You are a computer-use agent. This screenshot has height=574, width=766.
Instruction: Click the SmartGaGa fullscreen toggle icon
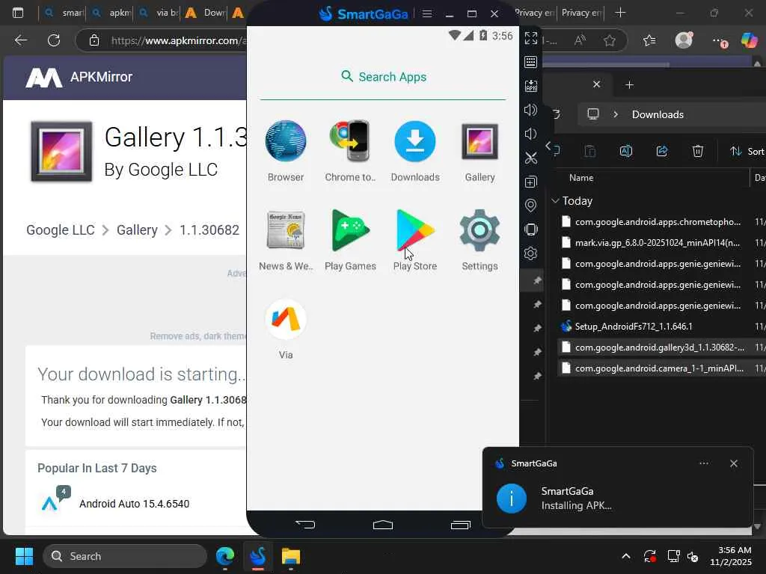pos(530,37)
